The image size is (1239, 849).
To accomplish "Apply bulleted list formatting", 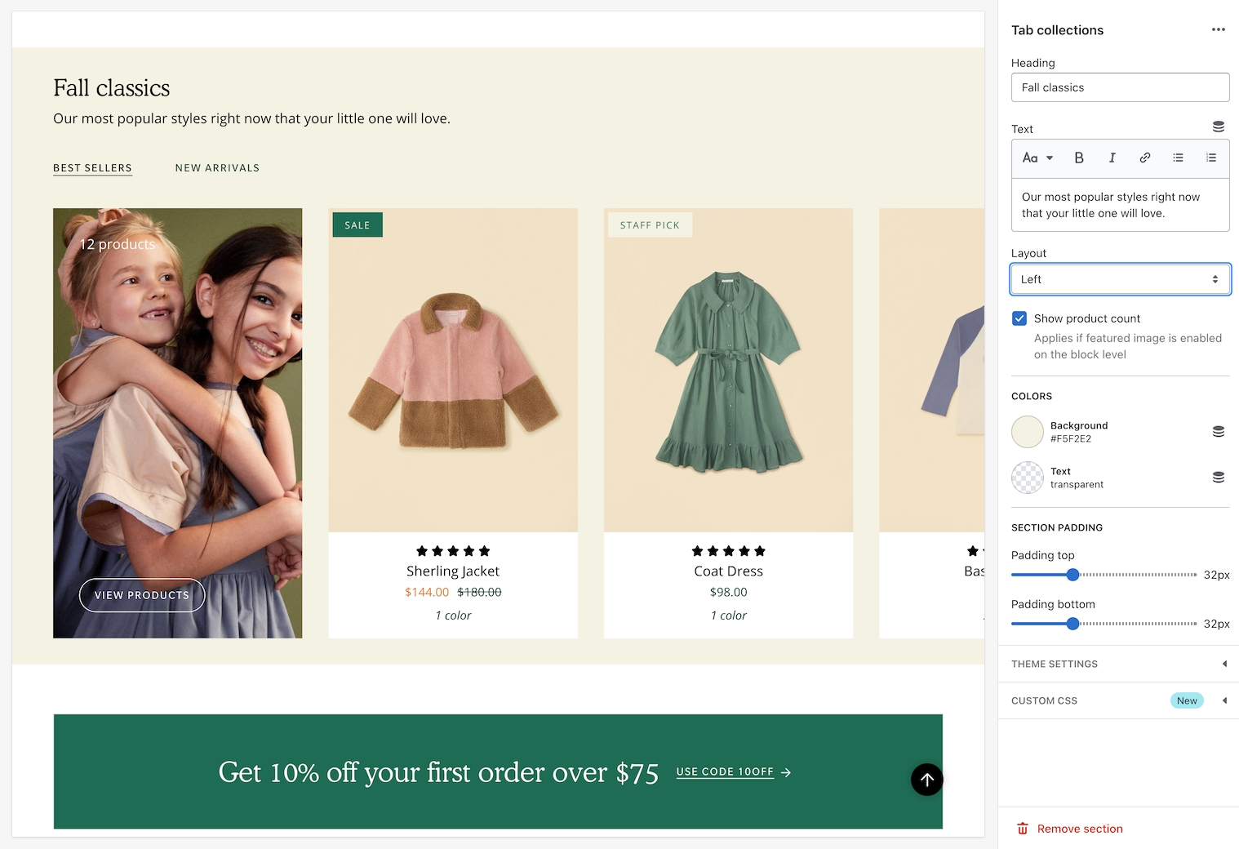I will coord(1178,158).
